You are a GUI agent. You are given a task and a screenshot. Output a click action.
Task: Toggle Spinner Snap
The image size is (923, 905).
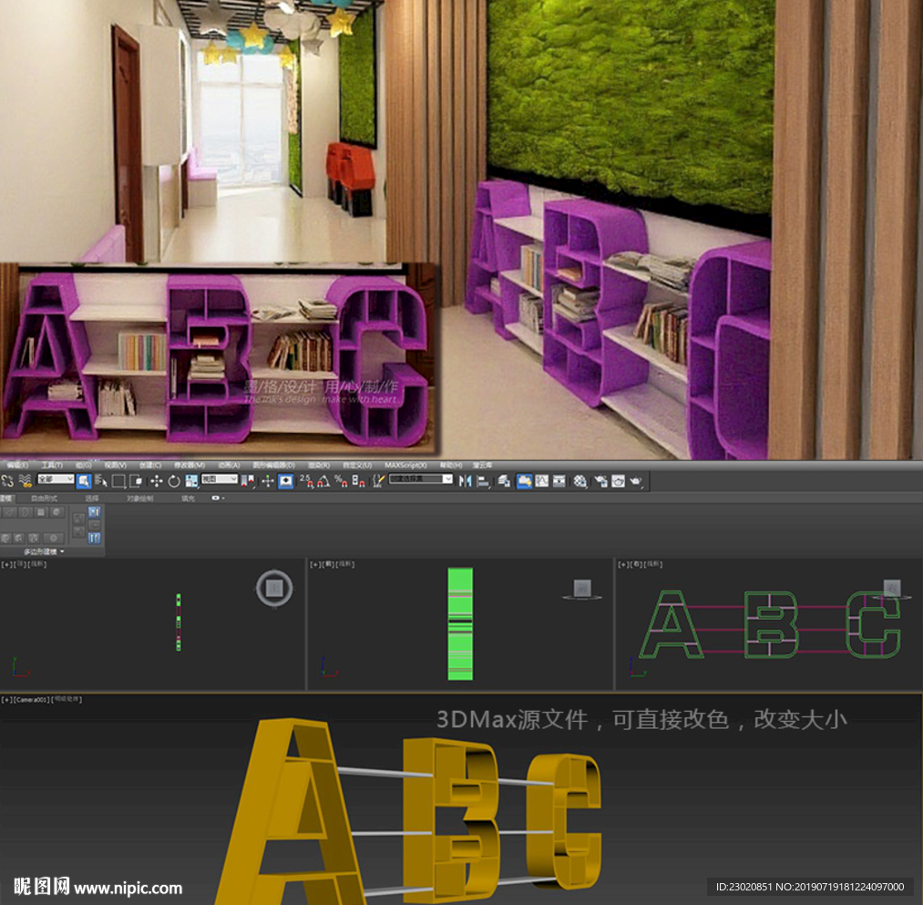pyautogui.click(x=358, y=481)
